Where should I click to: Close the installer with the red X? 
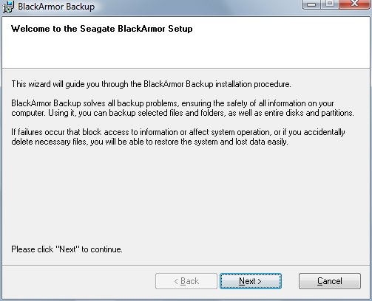(x=355, y=4)
